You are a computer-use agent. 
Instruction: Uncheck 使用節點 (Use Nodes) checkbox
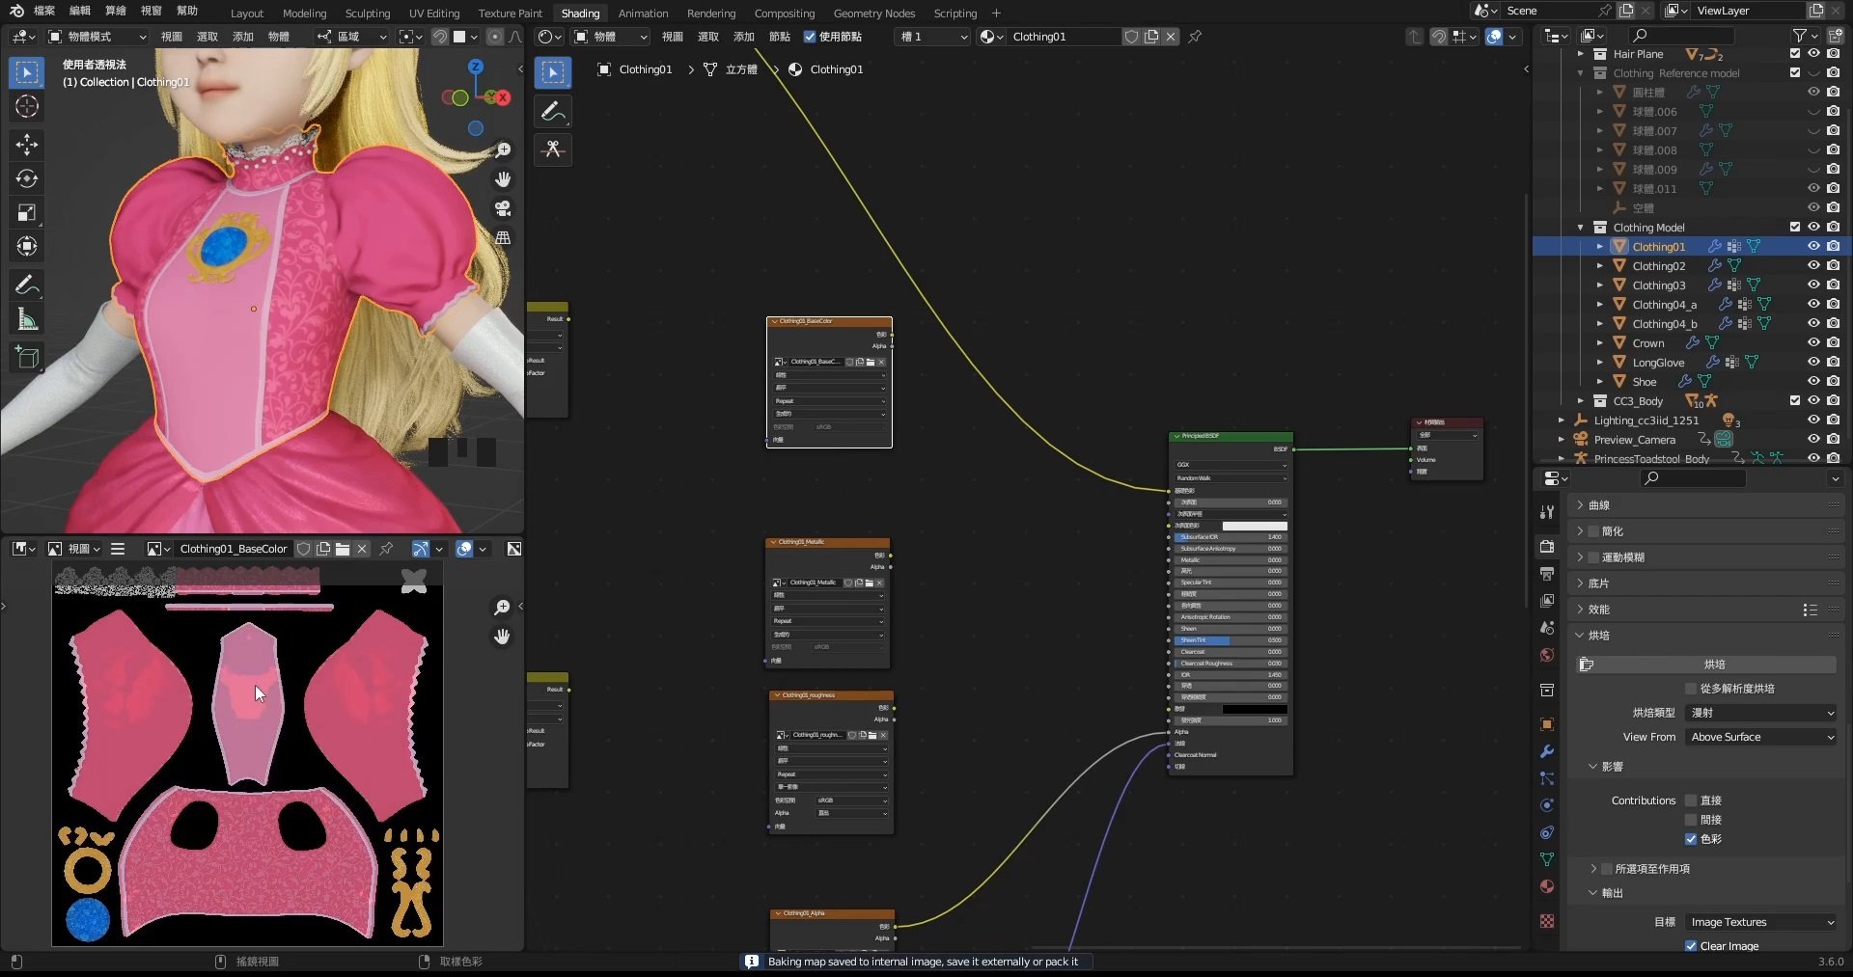pos(810,37)
